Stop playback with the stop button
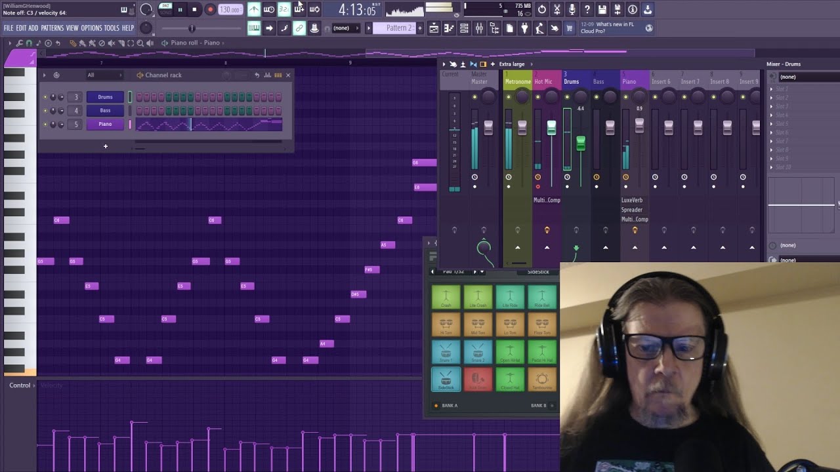 tap(194, 9)
